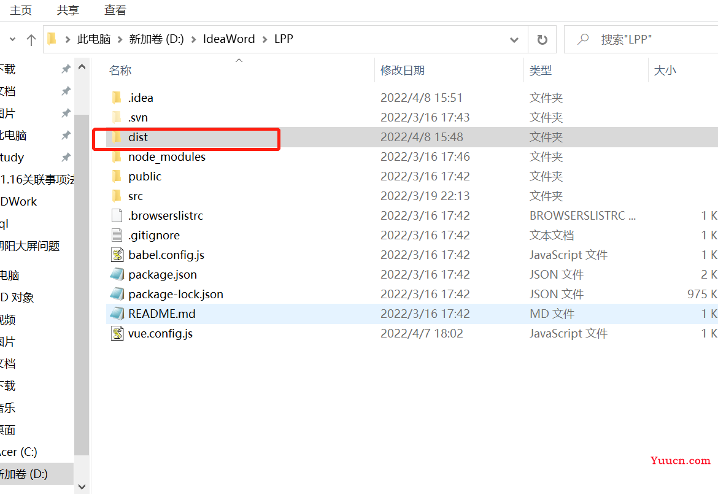Click the babel.config.js file name
This screenshot has width=718, height=494.
[x=166, y=255]
